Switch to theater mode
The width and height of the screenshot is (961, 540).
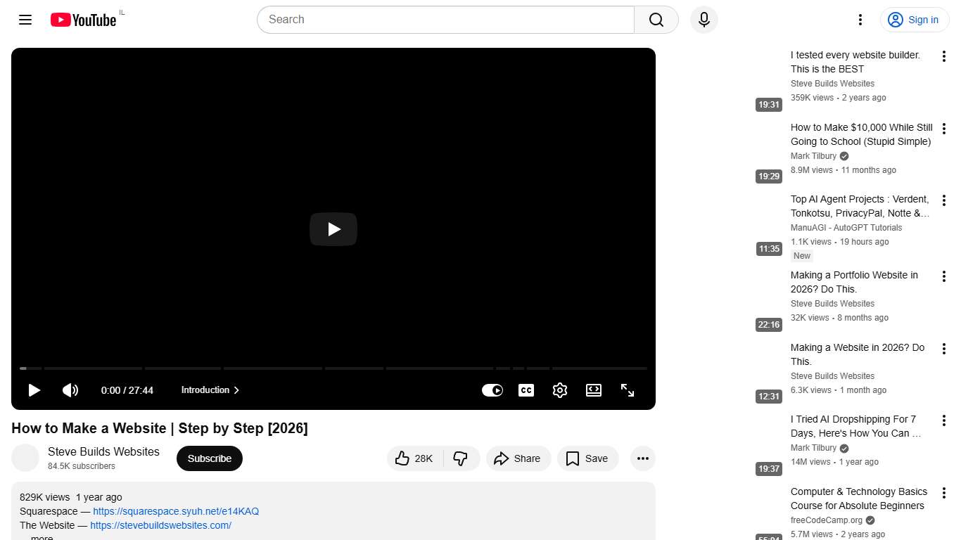point(593,390)
